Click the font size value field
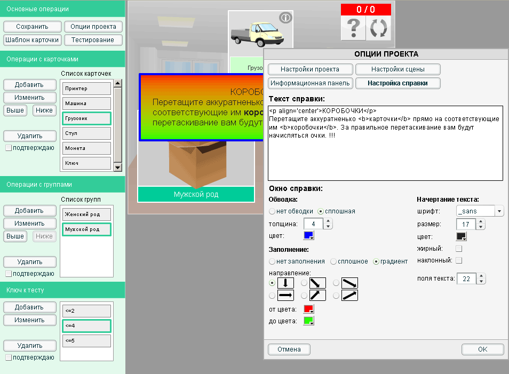The image size is (509, 374). 466,224
